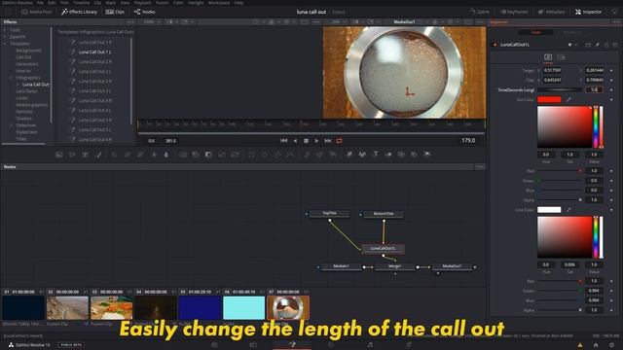Jump to last frame
Viewport: 623px width, 350px height.
click(328, 141)
